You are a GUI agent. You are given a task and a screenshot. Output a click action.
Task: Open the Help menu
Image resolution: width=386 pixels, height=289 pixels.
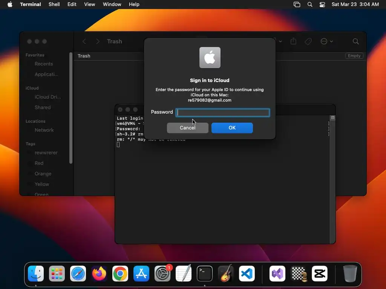(134, 5)
